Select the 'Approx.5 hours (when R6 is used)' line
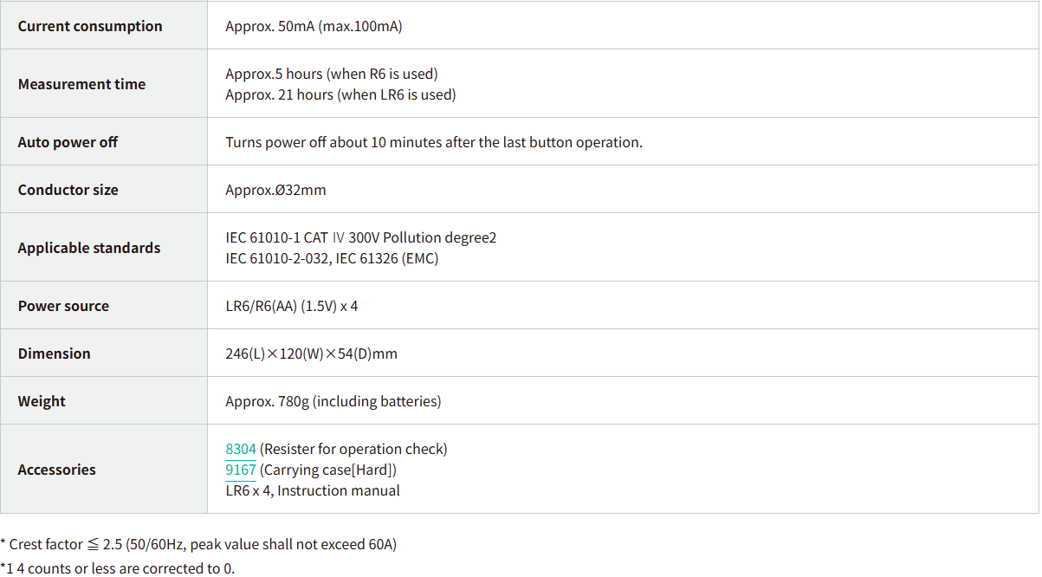The image size is (1042, 577). tap(331, 74)
